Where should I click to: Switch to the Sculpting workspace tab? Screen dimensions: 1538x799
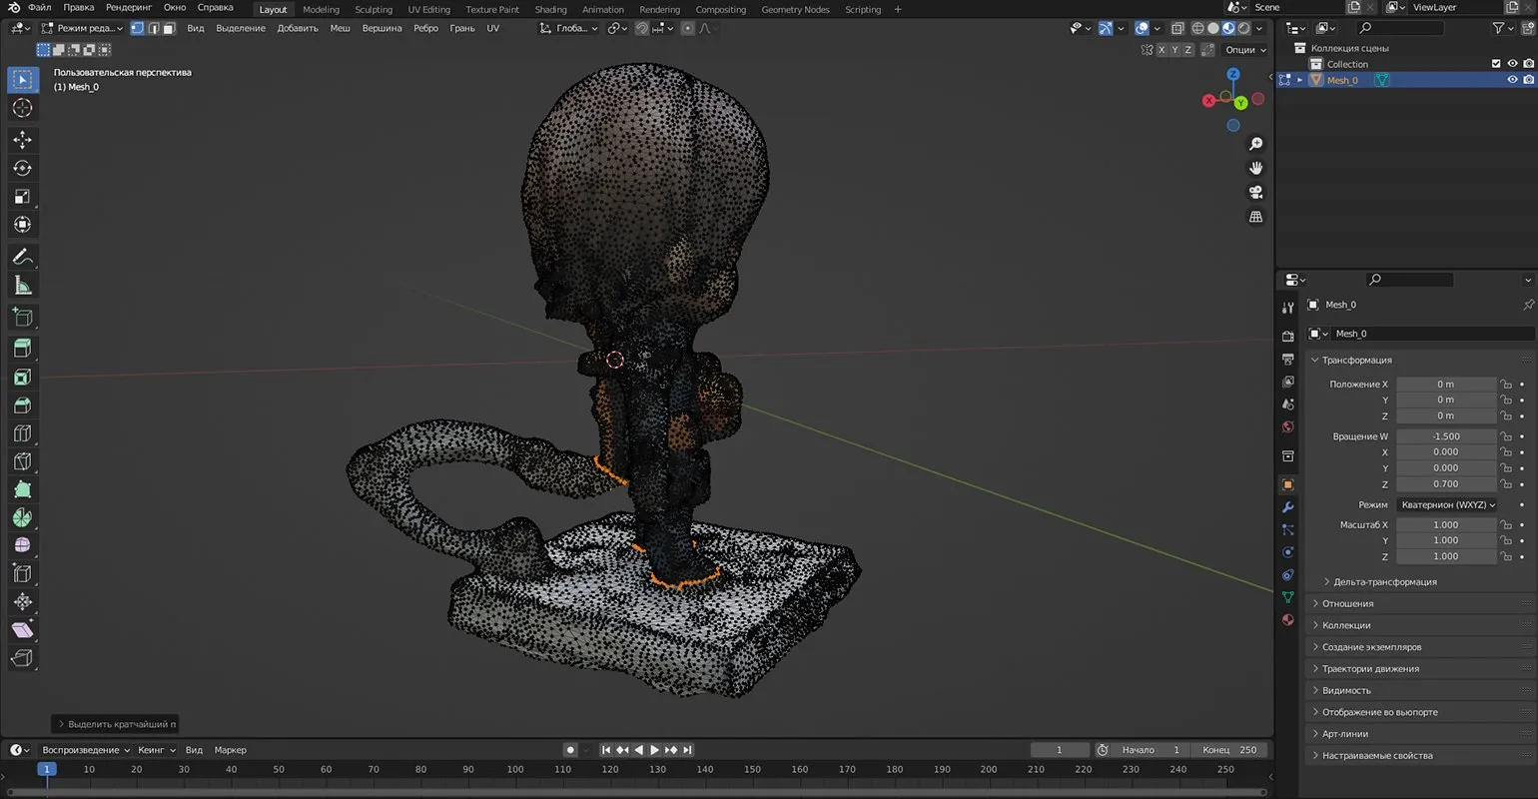click(x=374, y=10)
